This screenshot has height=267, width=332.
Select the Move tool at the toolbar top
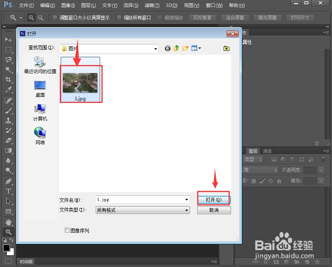coord(8,39)
